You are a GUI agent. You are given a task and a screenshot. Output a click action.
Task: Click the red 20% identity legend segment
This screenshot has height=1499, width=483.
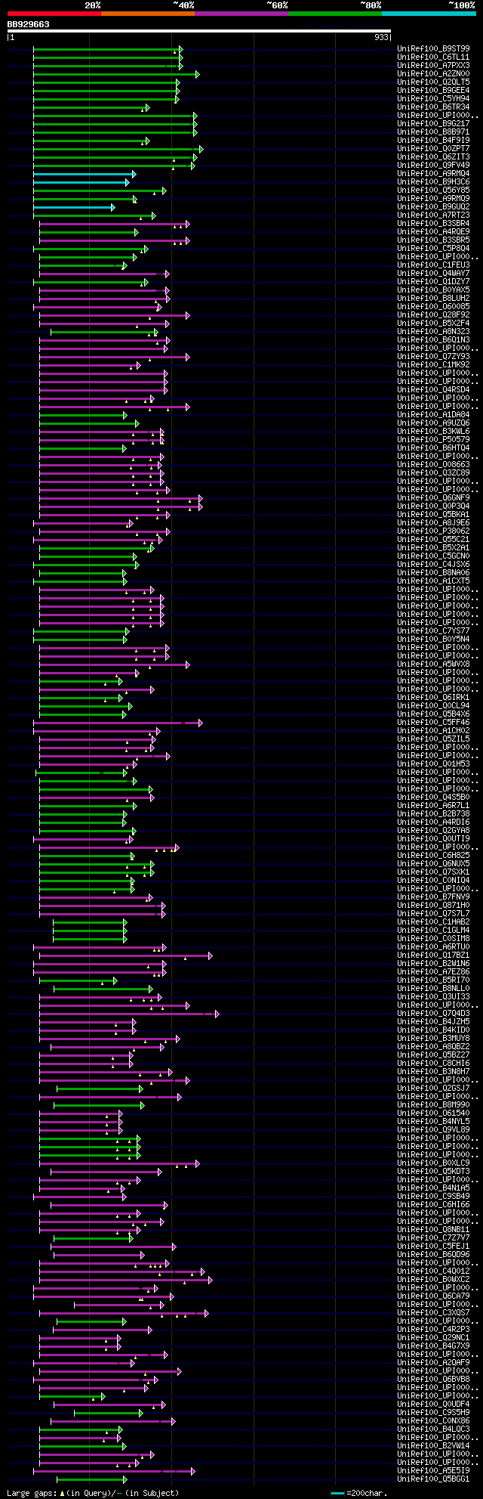[54, 13]
